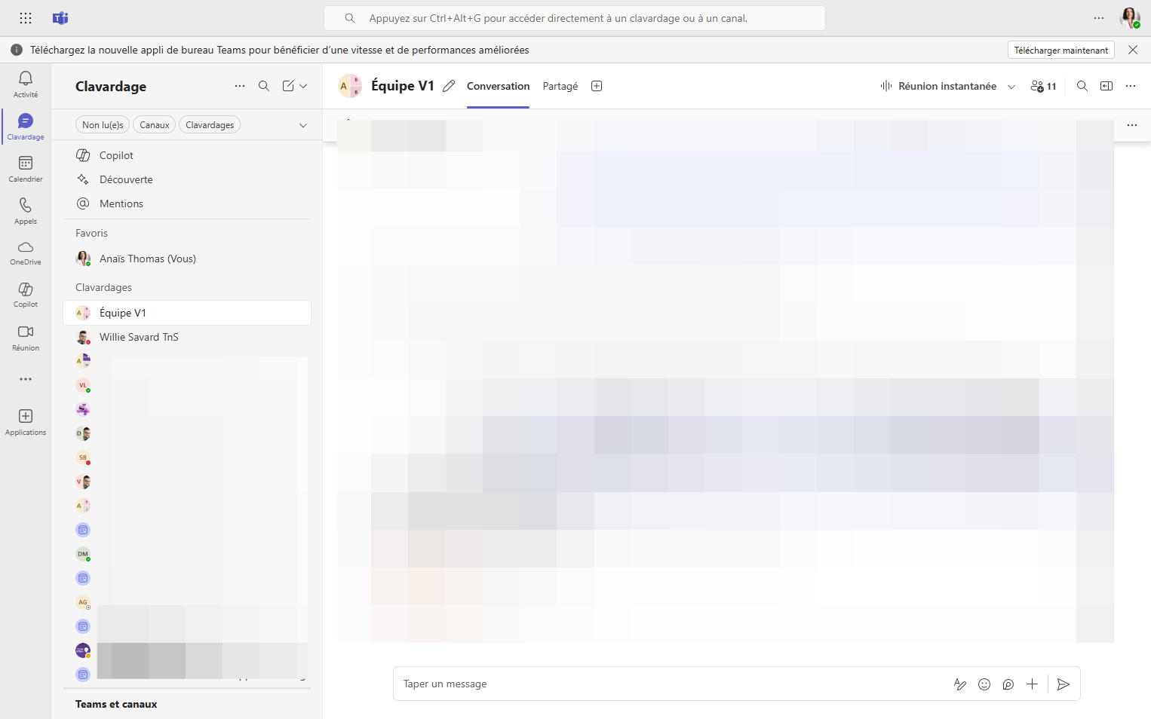
Task: Send the message with the arrow icon
Action: pos(1064,684)
